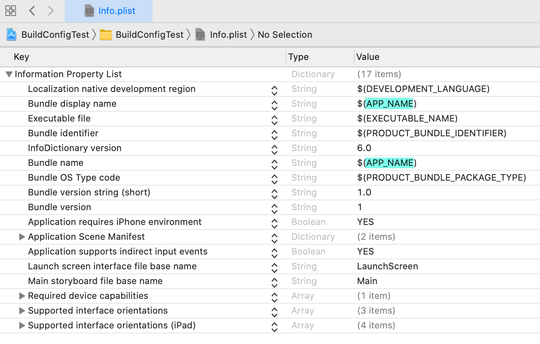Click the Value column header
The image size is (540, 344).
368,57
